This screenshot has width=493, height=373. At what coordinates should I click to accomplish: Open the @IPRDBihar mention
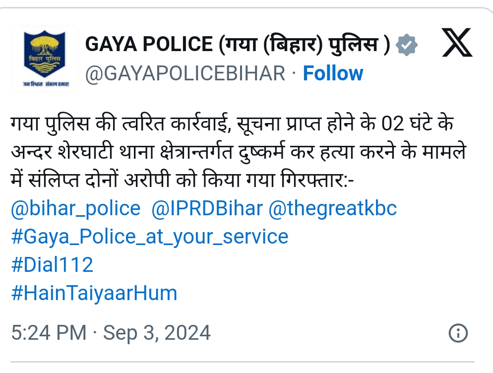click(x=207, y=209)
